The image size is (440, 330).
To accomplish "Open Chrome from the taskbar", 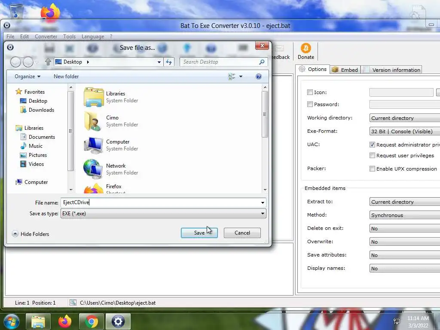I will [92, 321].
